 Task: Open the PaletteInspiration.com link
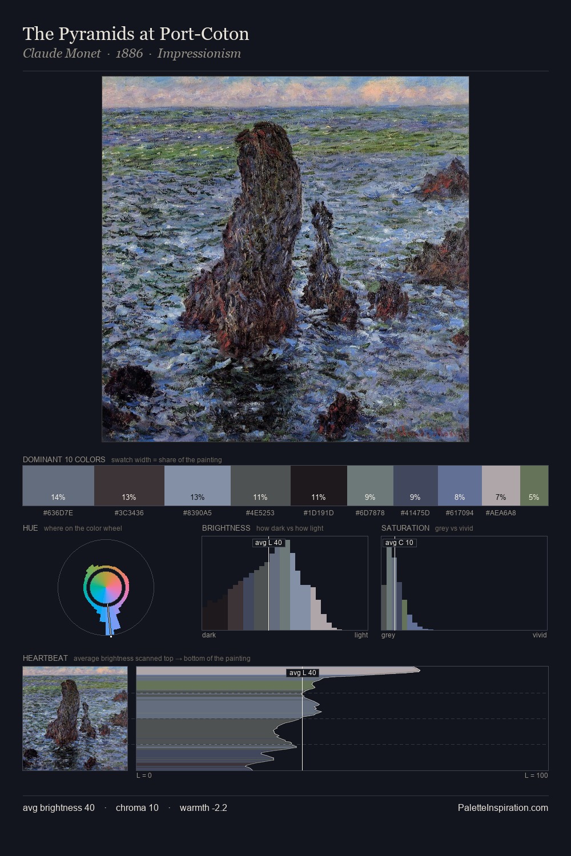503,807
